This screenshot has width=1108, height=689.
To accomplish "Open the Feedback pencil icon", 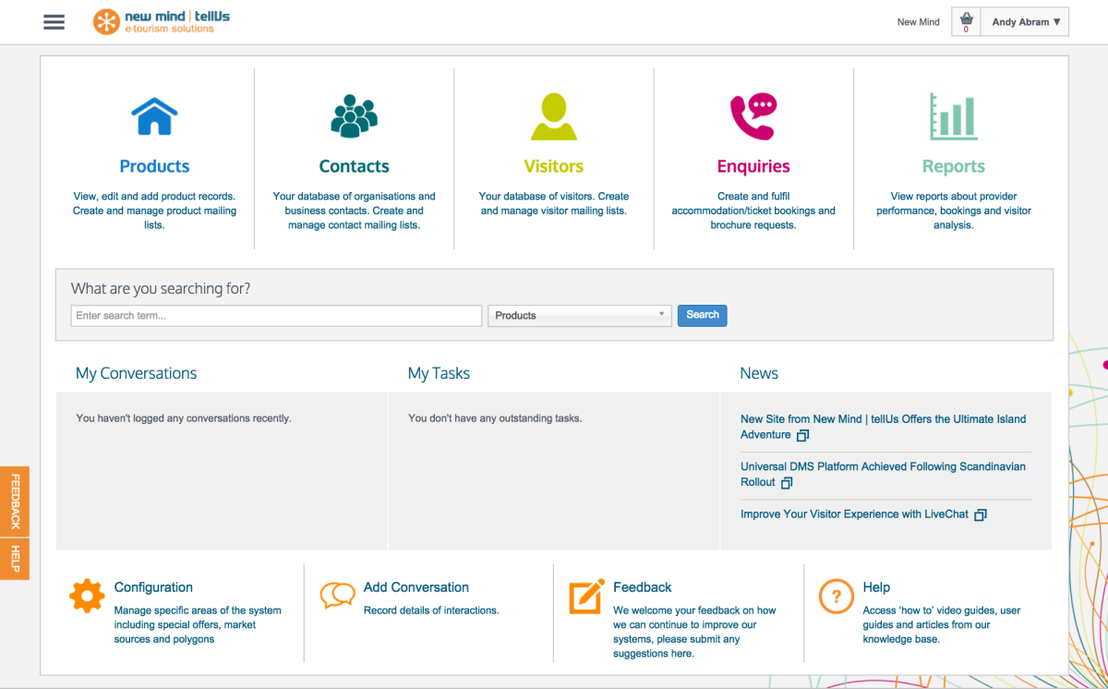I will (x=588, y=596).
